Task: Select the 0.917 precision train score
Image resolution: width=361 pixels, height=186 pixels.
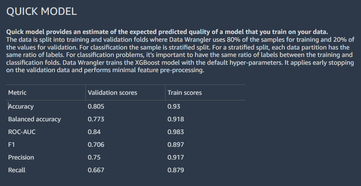Action: [x=176, y=157]
